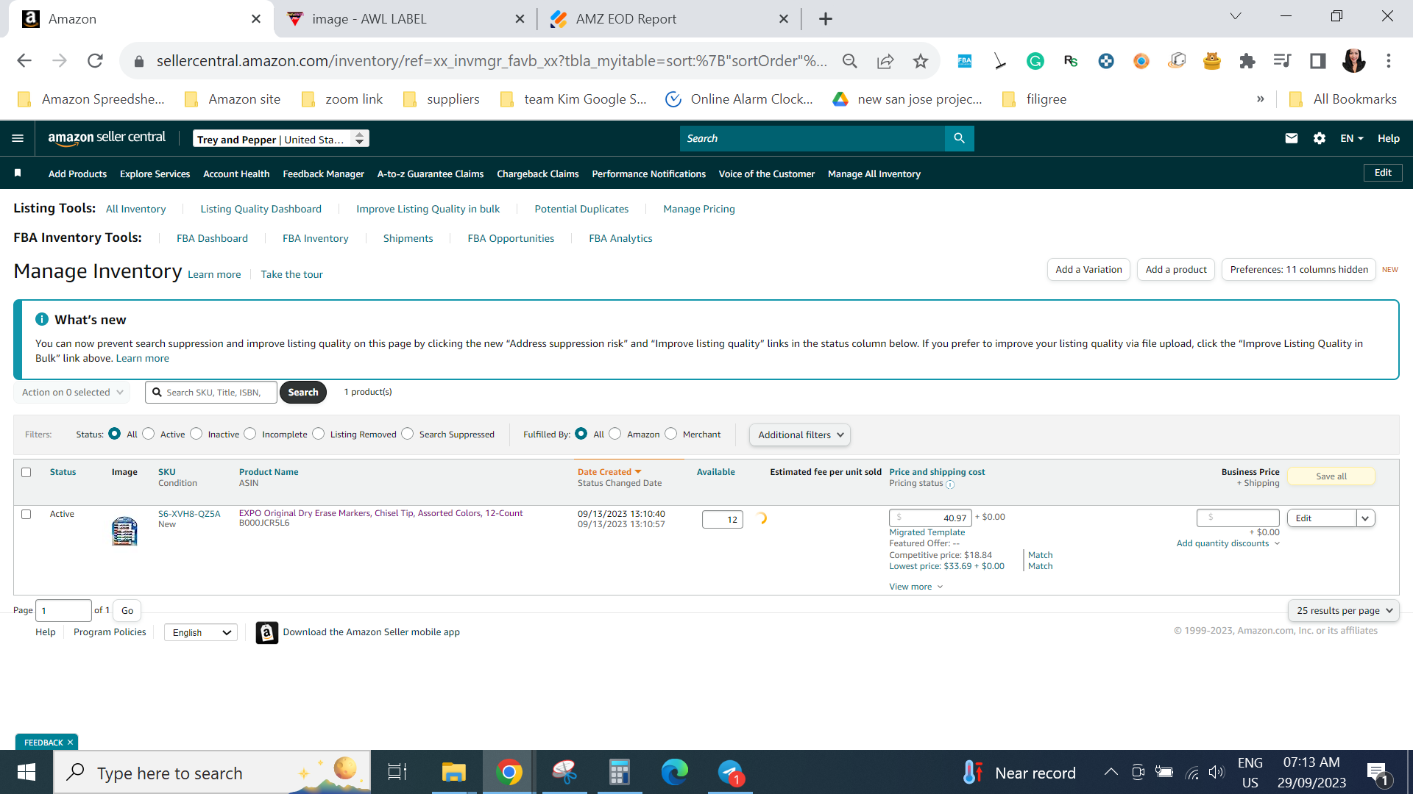This screenshot has width=1413, height=794.
Task: Open the FBA extension icon
Action: coord(964,61)
